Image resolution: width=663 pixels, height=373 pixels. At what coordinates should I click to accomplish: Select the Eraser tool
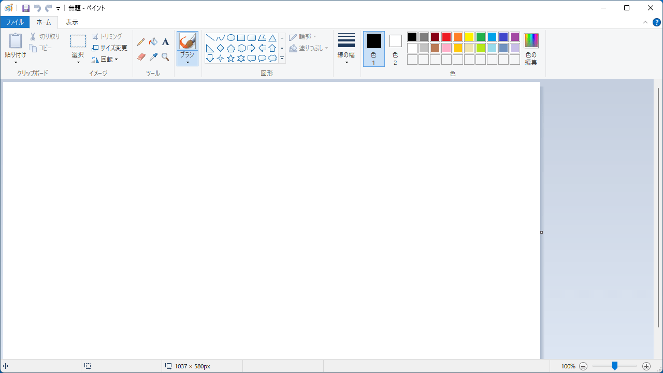(141, 57)
